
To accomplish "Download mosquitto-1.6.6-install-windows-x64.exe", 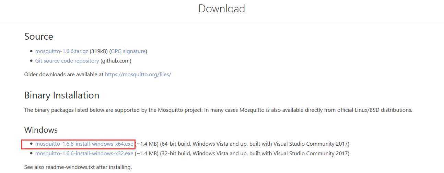I will tap(84, 144).
